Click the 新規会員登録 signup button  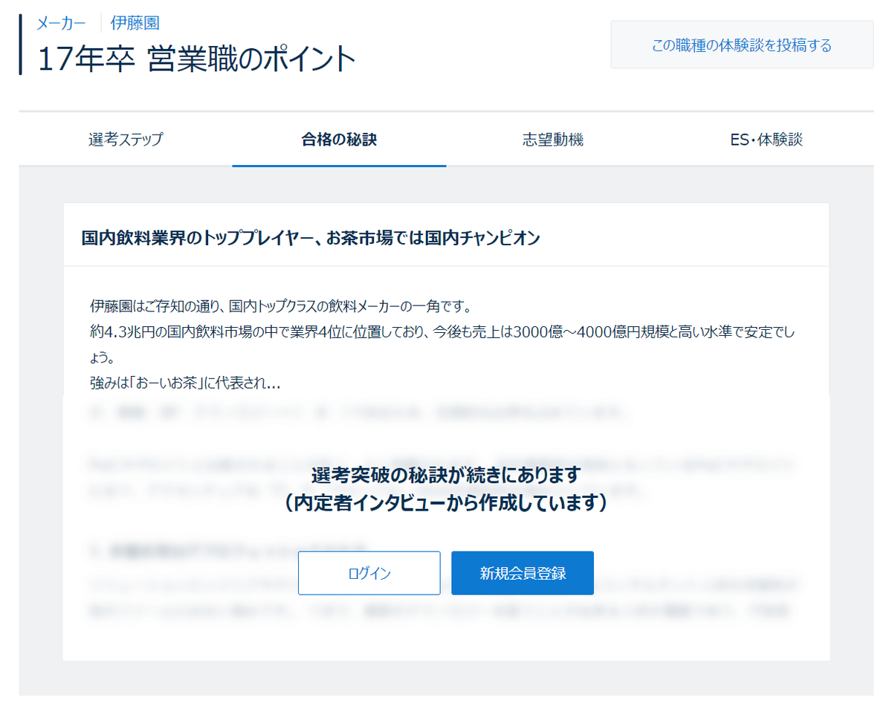[523, 573]
